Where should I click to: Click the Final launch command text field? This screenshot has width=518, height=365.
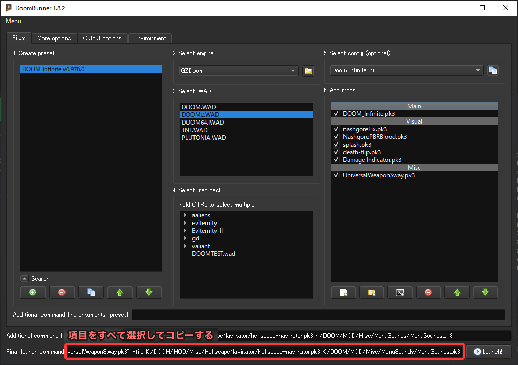coord(265,352)
